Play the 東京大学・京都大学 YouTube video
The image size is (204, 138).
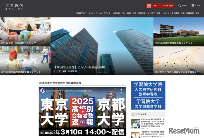point(83,112)
